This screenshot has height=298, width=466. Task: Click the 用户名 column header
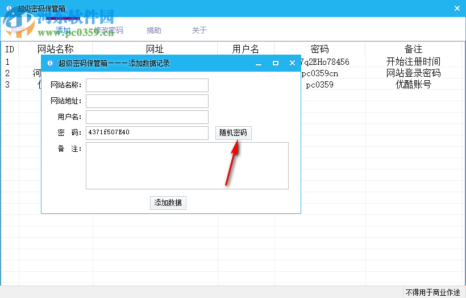(246, 49)
